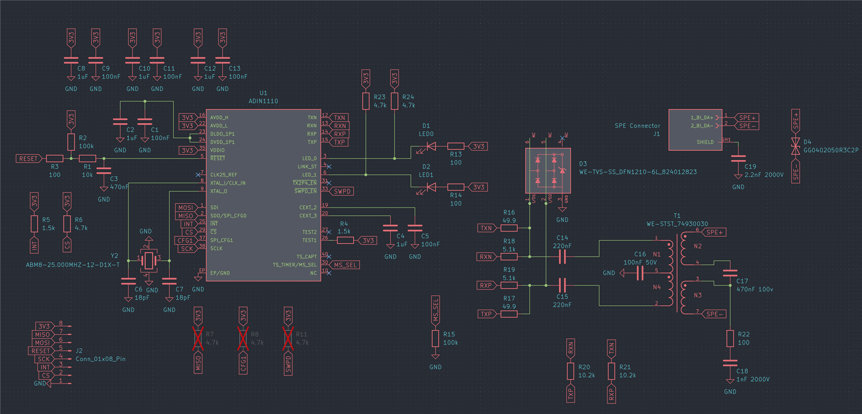Viewport: 862px width, 414px height.
Task: Select the 2.2nF 2000V value text
Action: 764,175
